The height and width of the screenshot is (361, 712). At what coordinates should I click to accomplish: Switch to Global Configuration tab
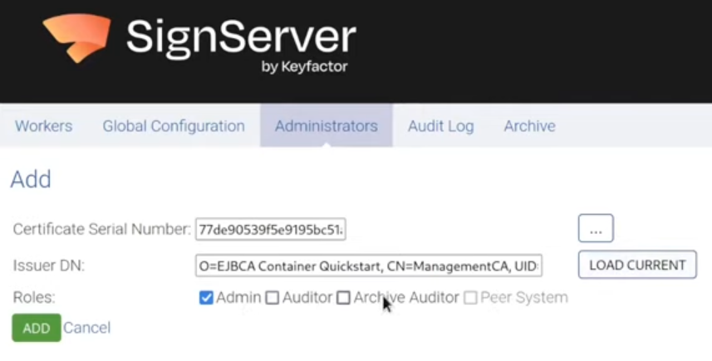(x=174, y=125)
